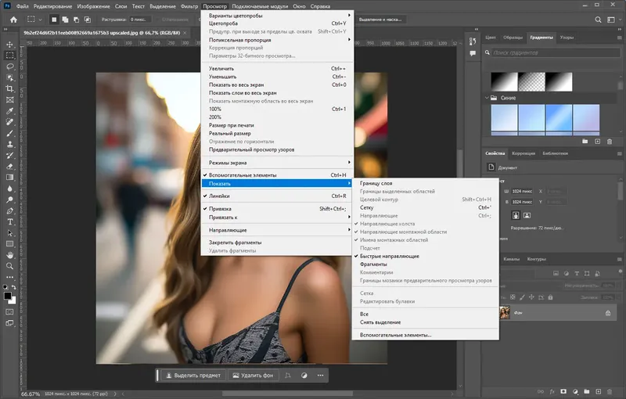626x399 pixels.
Task: Switch to the 'Образцы' panel tab
Action: [513, 37]
